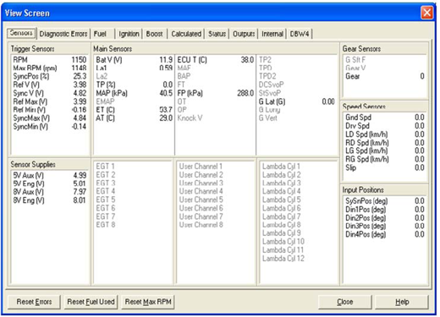440x317 pixels.
Task: Open Help from the bottom button
Action: [x=402, y=302]
